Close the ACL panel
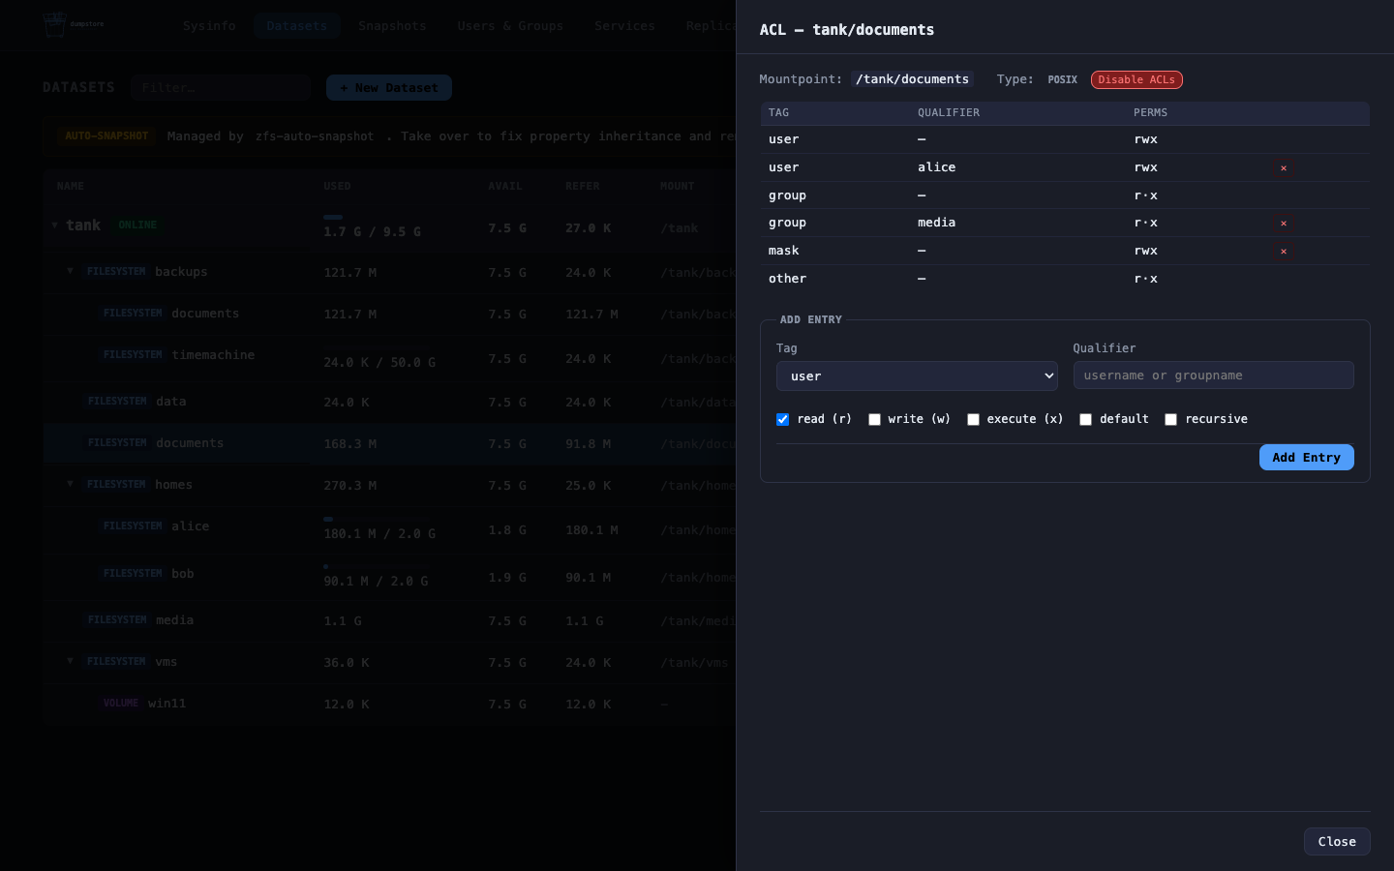 click(1337, 842)
